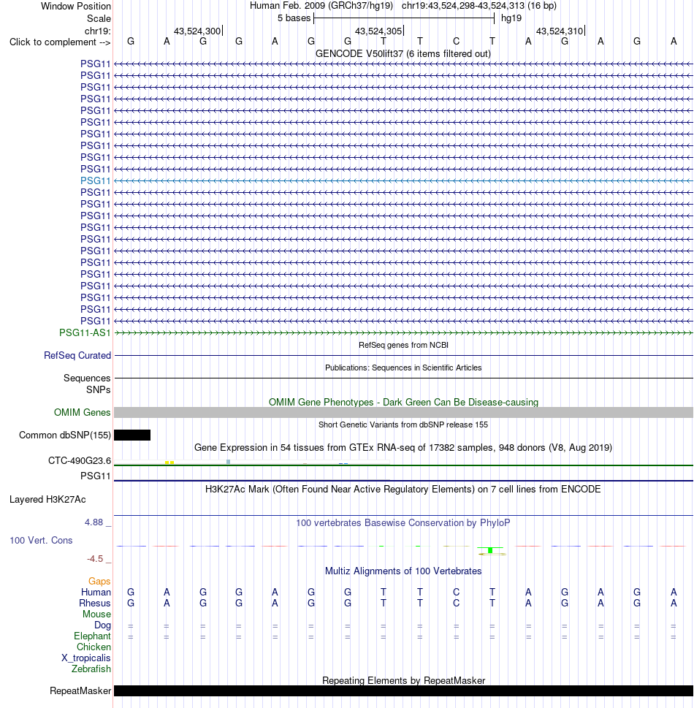This screenshot has height=708, width=694.
Task: Select the Zebrafish alignment row label
Action: coord(91,669)
